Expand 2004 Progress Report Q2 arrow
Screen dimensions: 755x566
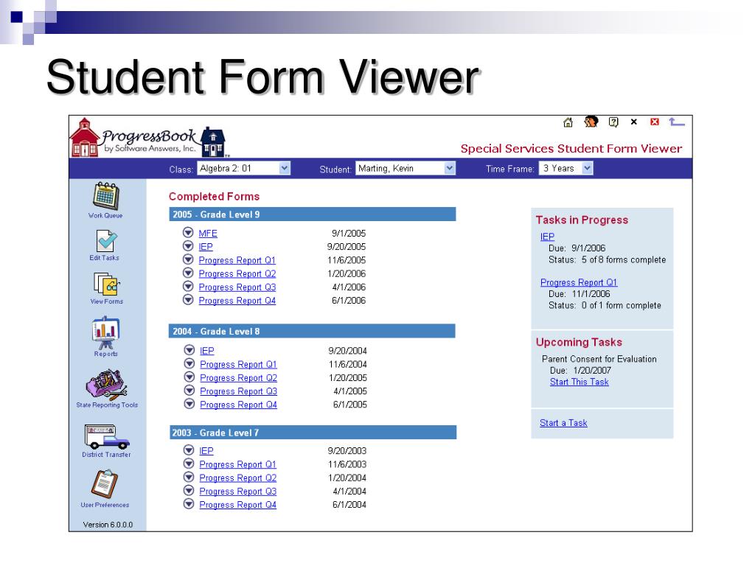(x=189, y=377)
